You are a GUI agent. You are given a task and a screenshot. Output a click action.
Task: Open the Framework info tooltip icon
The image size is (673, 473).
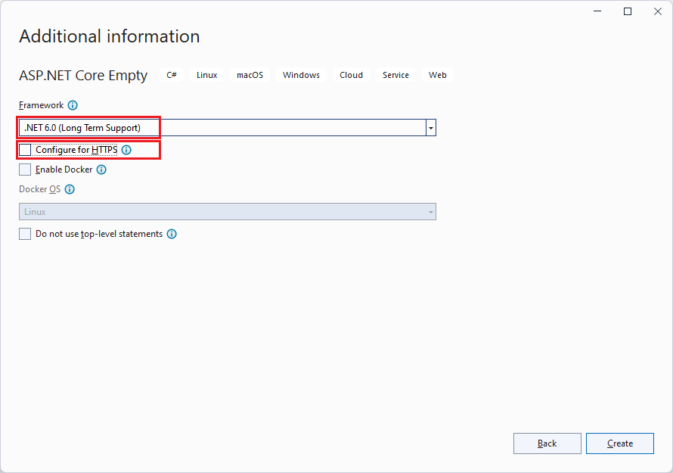72,105
